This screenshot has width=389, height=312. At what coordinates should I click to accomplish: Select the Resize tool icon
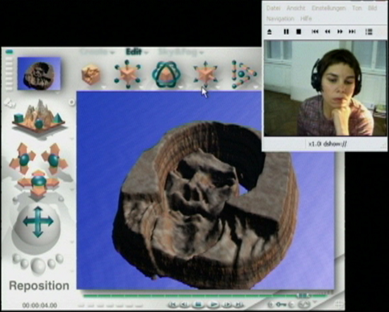pyautogui.click(x=128, y=75)
